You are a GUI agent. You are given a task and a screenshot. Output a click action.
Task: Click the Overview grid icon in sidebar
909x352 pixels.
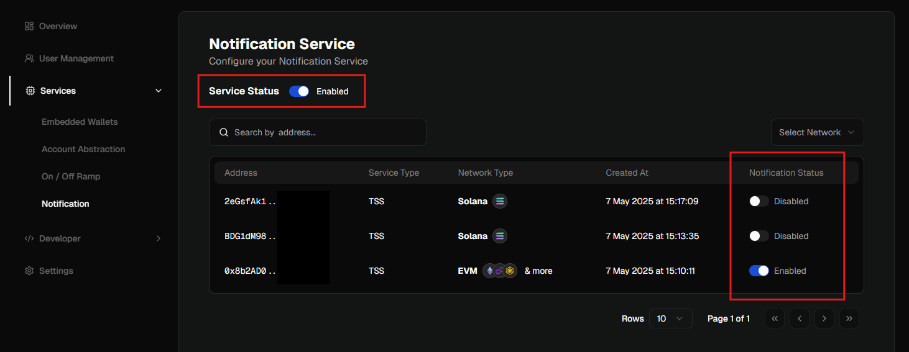point(29,26)
